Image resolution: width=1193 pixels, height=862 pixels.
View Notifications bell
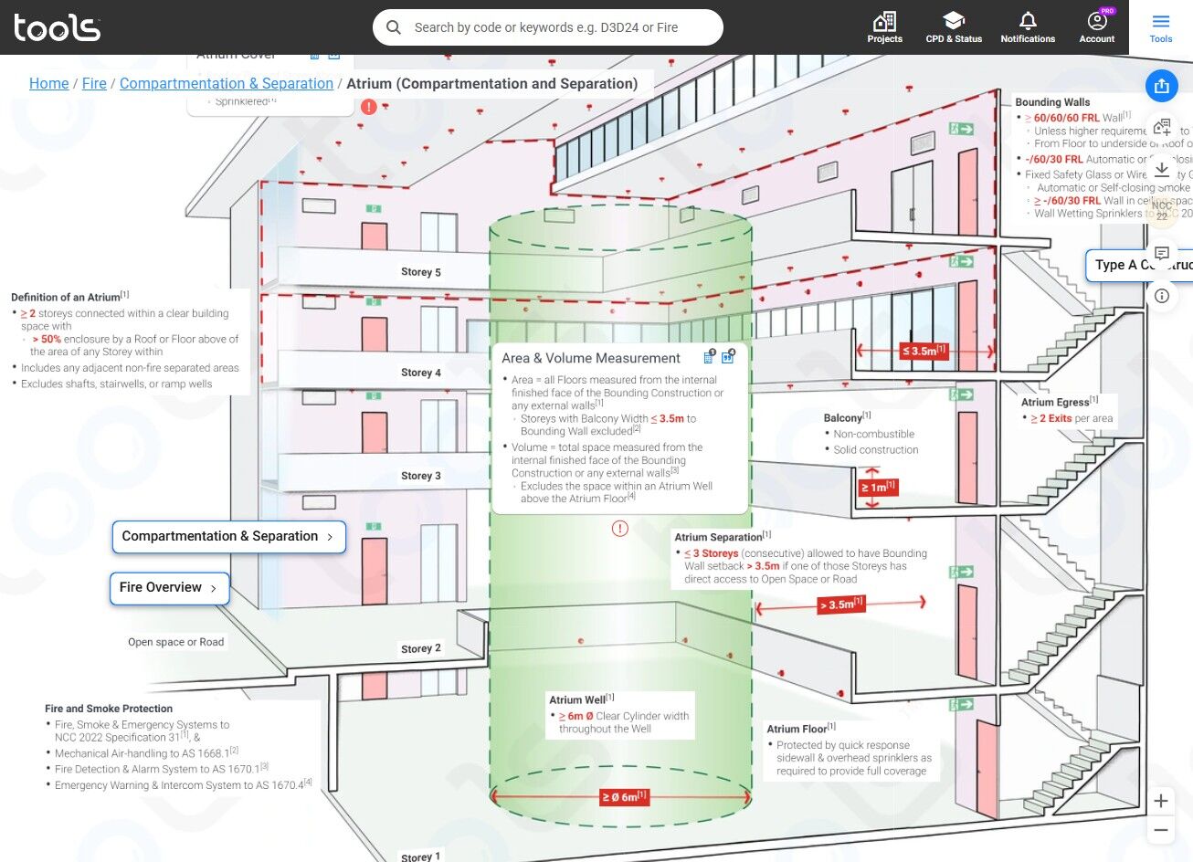click(x=1028, y=27)
